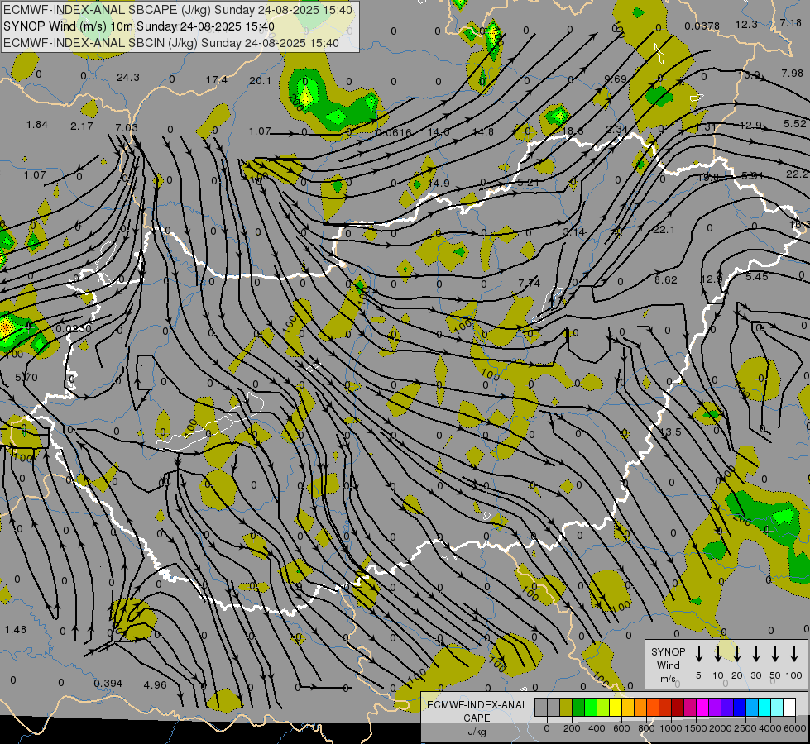Image resolution: width=810 pixels, height=744 pixels.
Task: Click the 'CAPE' label in color legend
Action: click(477, 718)
